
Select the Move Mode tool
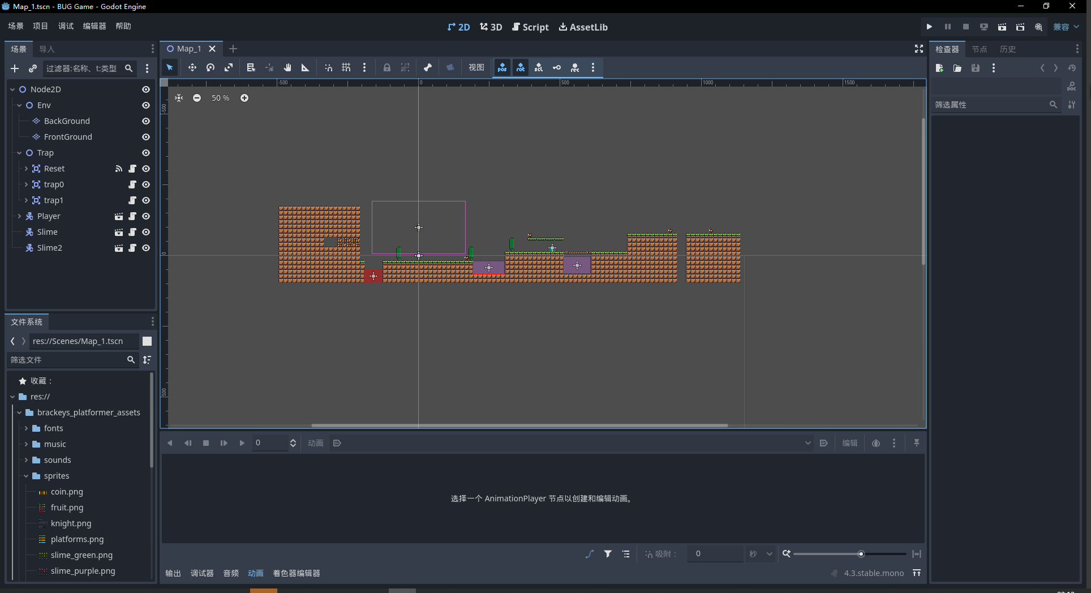[192, 68]
